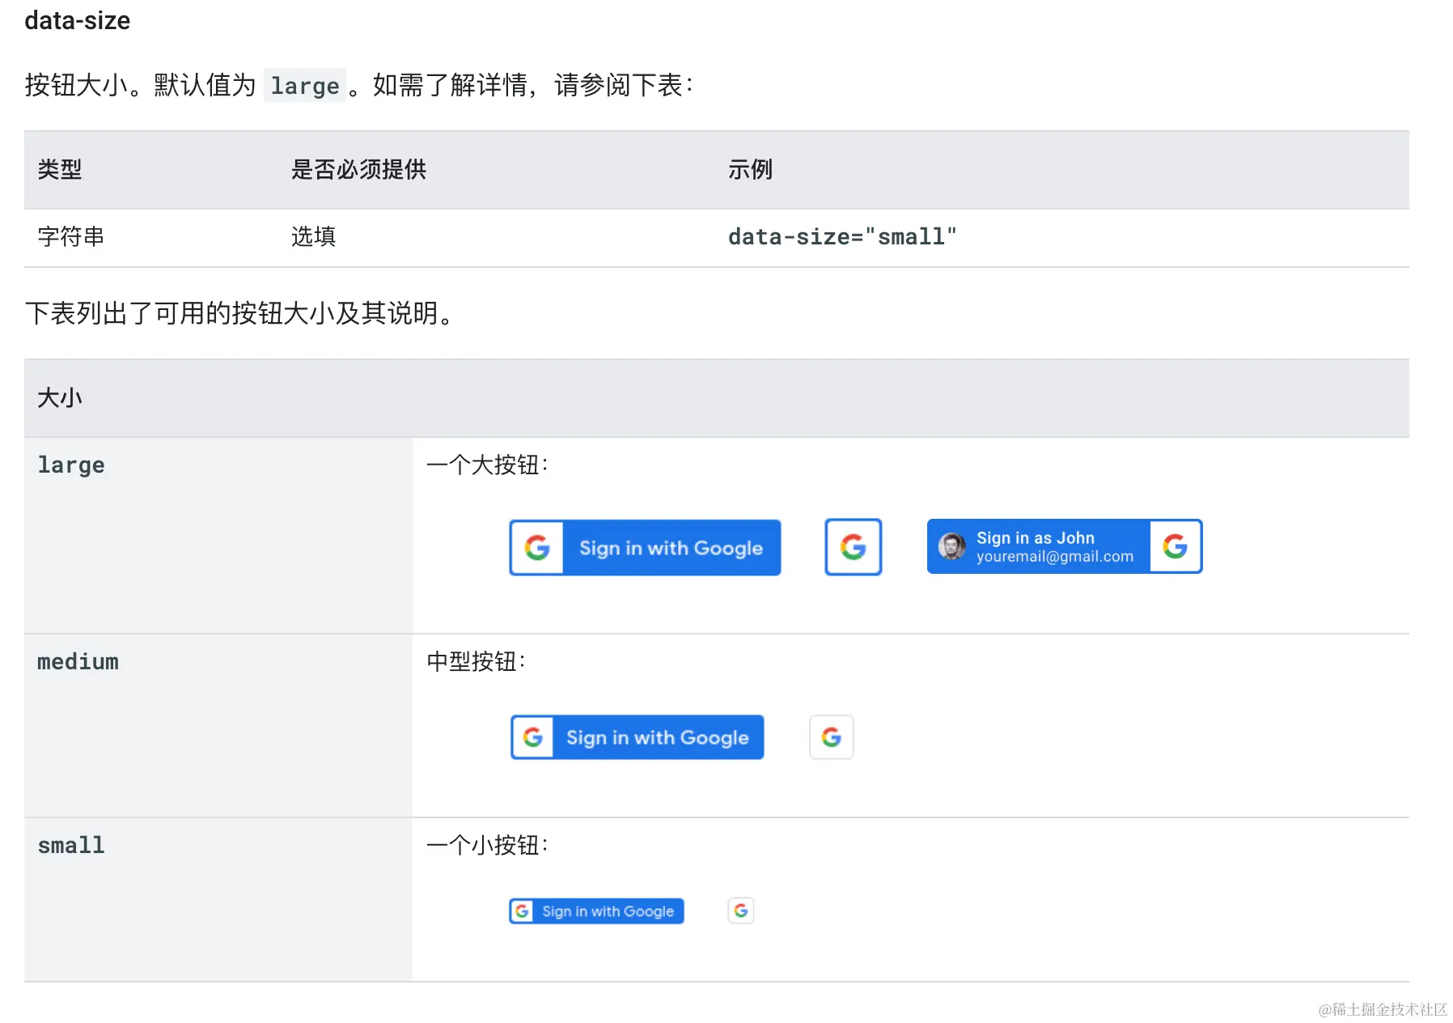Click the 'large' size row label
The image size is (1453, 1023).
pyautogui.click(x=71, y=465)
